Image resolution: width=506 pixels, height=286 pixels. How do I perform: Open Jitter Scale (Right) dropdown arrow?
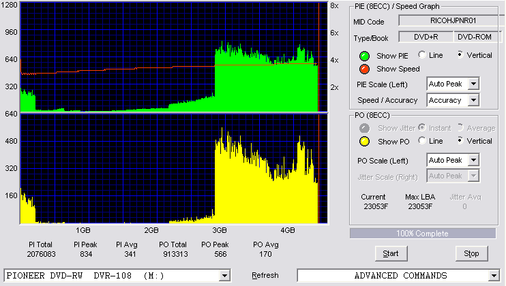pos(473,176)
